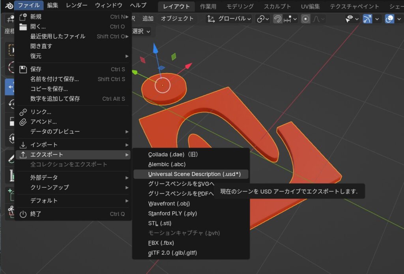This screenshot has height=274, width=404.
Task: Click the green plane gizmo handle
Action: click(x=174, y=56)
